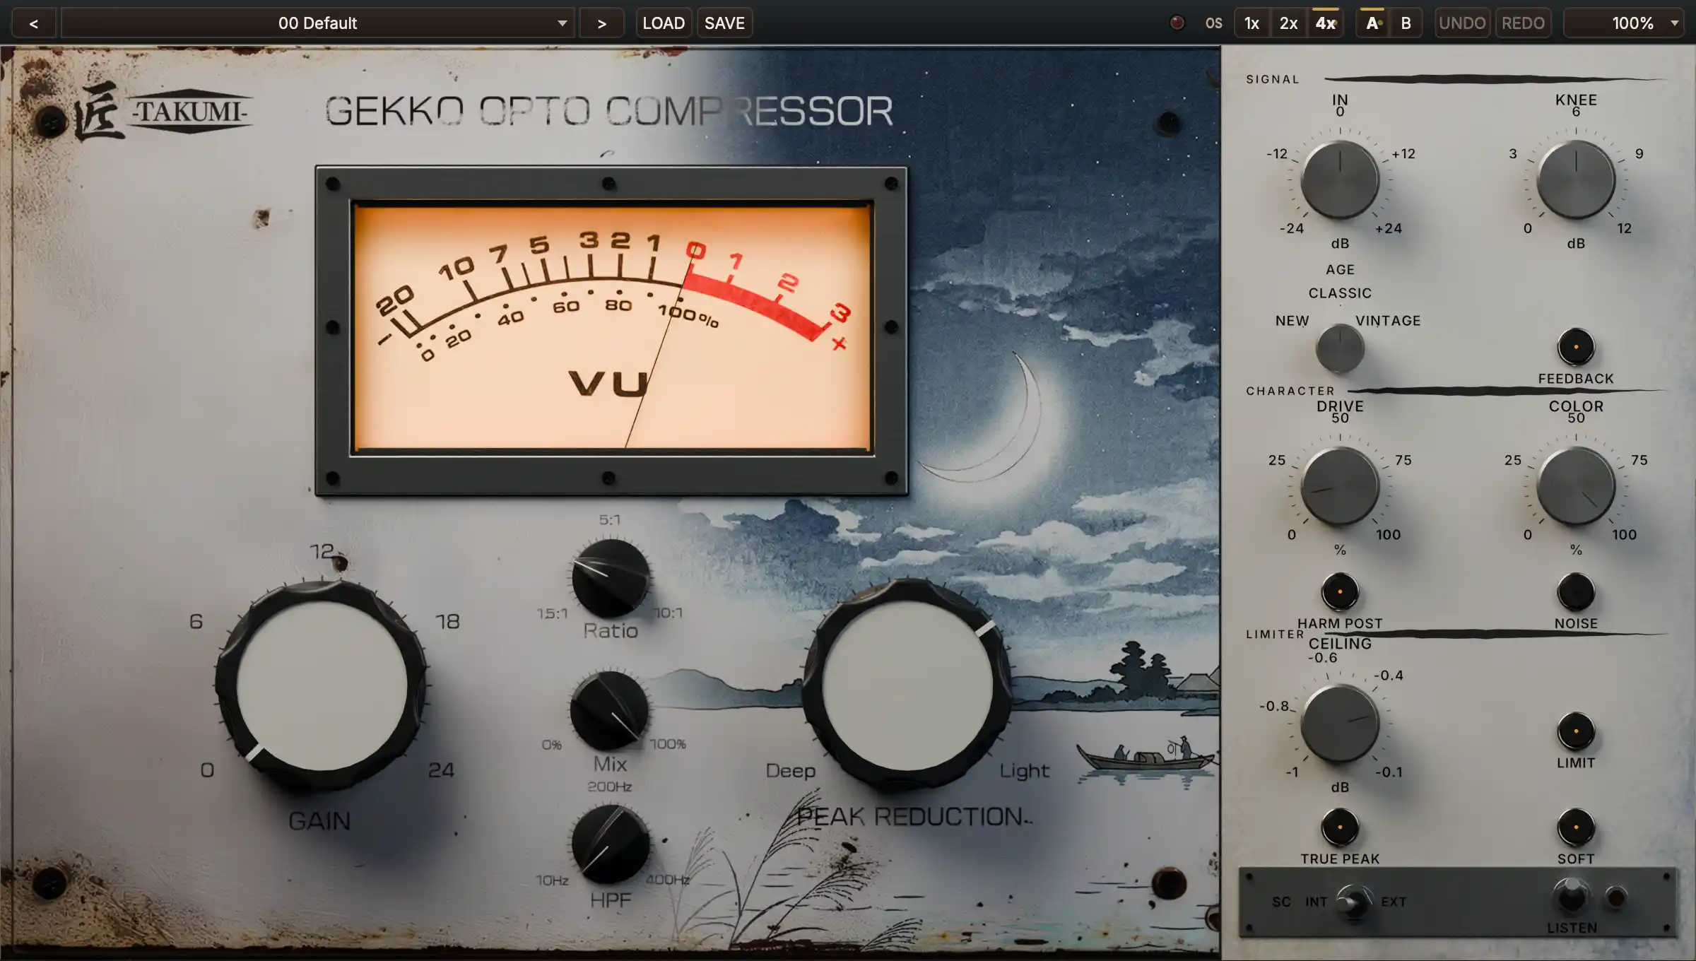The image size is (1696, 961).
Task: Flip the SC INT/EXT switch
Action: (1353, 901)
